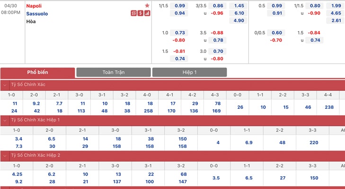345x189 pixels.
Task: Open the bar chart statistics icon
Action: point(147,13)
